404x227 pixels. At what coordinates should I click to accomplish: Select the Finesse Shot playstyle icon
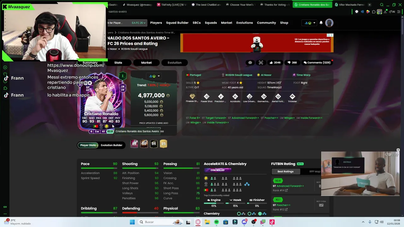(192, 96)
